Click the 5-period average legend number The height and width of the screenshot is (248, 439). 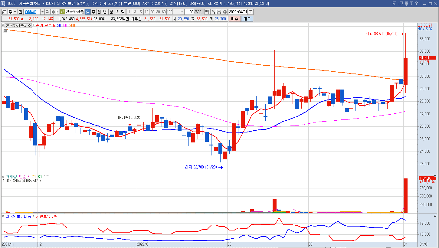[x=54, y=25]
